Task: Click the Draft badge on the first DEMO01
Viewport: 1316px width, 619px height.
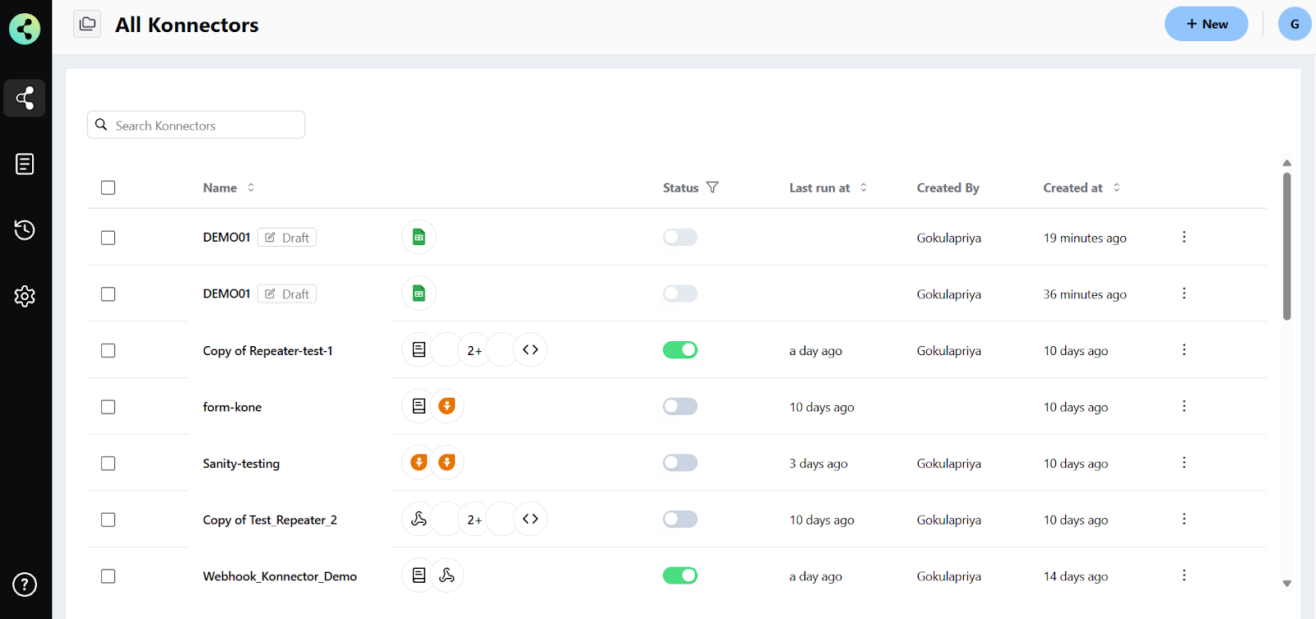Action: pyautogui.click(x=287, y=238)
